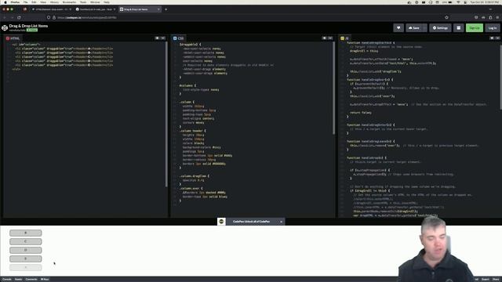Select the HTML editor tab header
Image resolution: width=502 pixels, height=282 pixels.
click(x=13, y=38)
